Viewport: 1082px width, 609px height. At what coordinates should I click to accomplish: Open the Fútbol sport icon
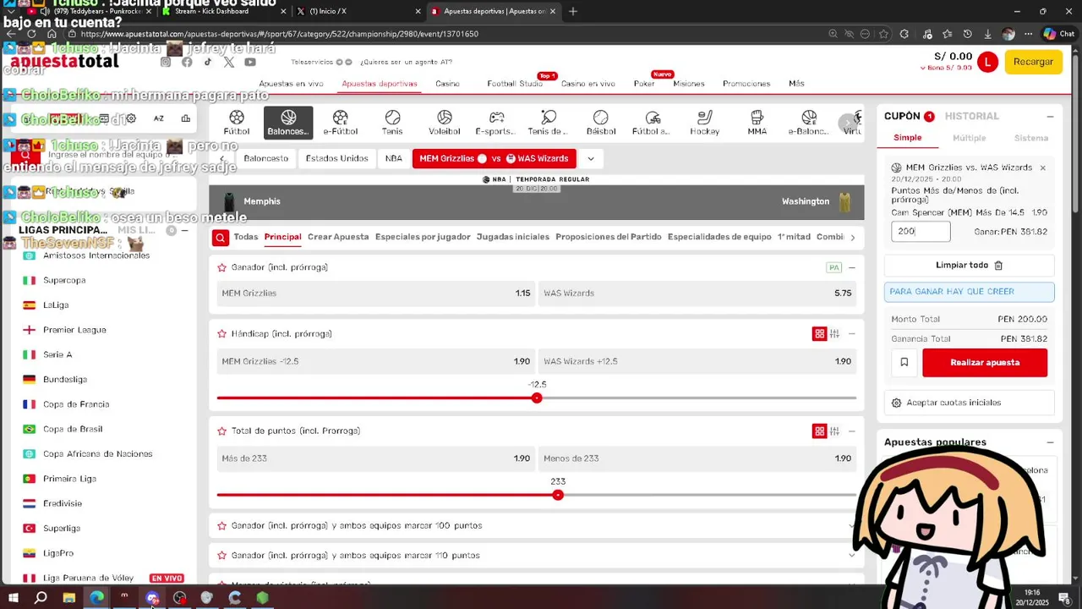tap(237, 123)
